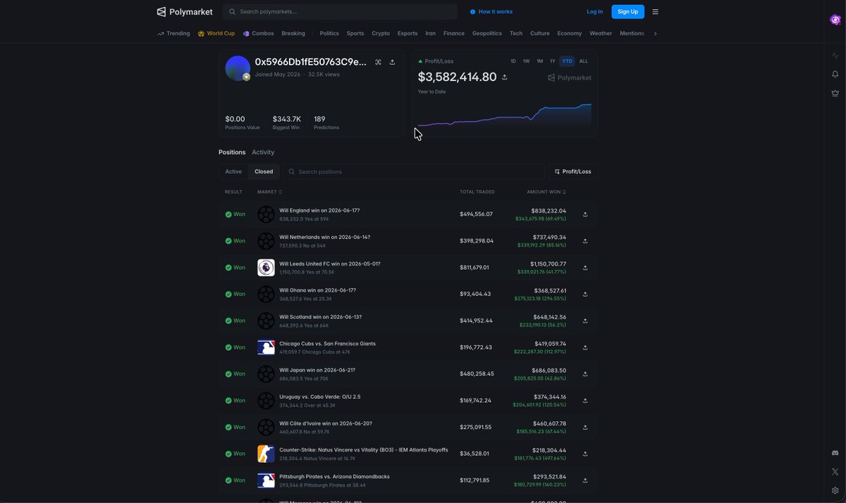The width and height of the screenshot is (846, 503).
Task: Click the Sign Up button
Action: pos(627,12)
